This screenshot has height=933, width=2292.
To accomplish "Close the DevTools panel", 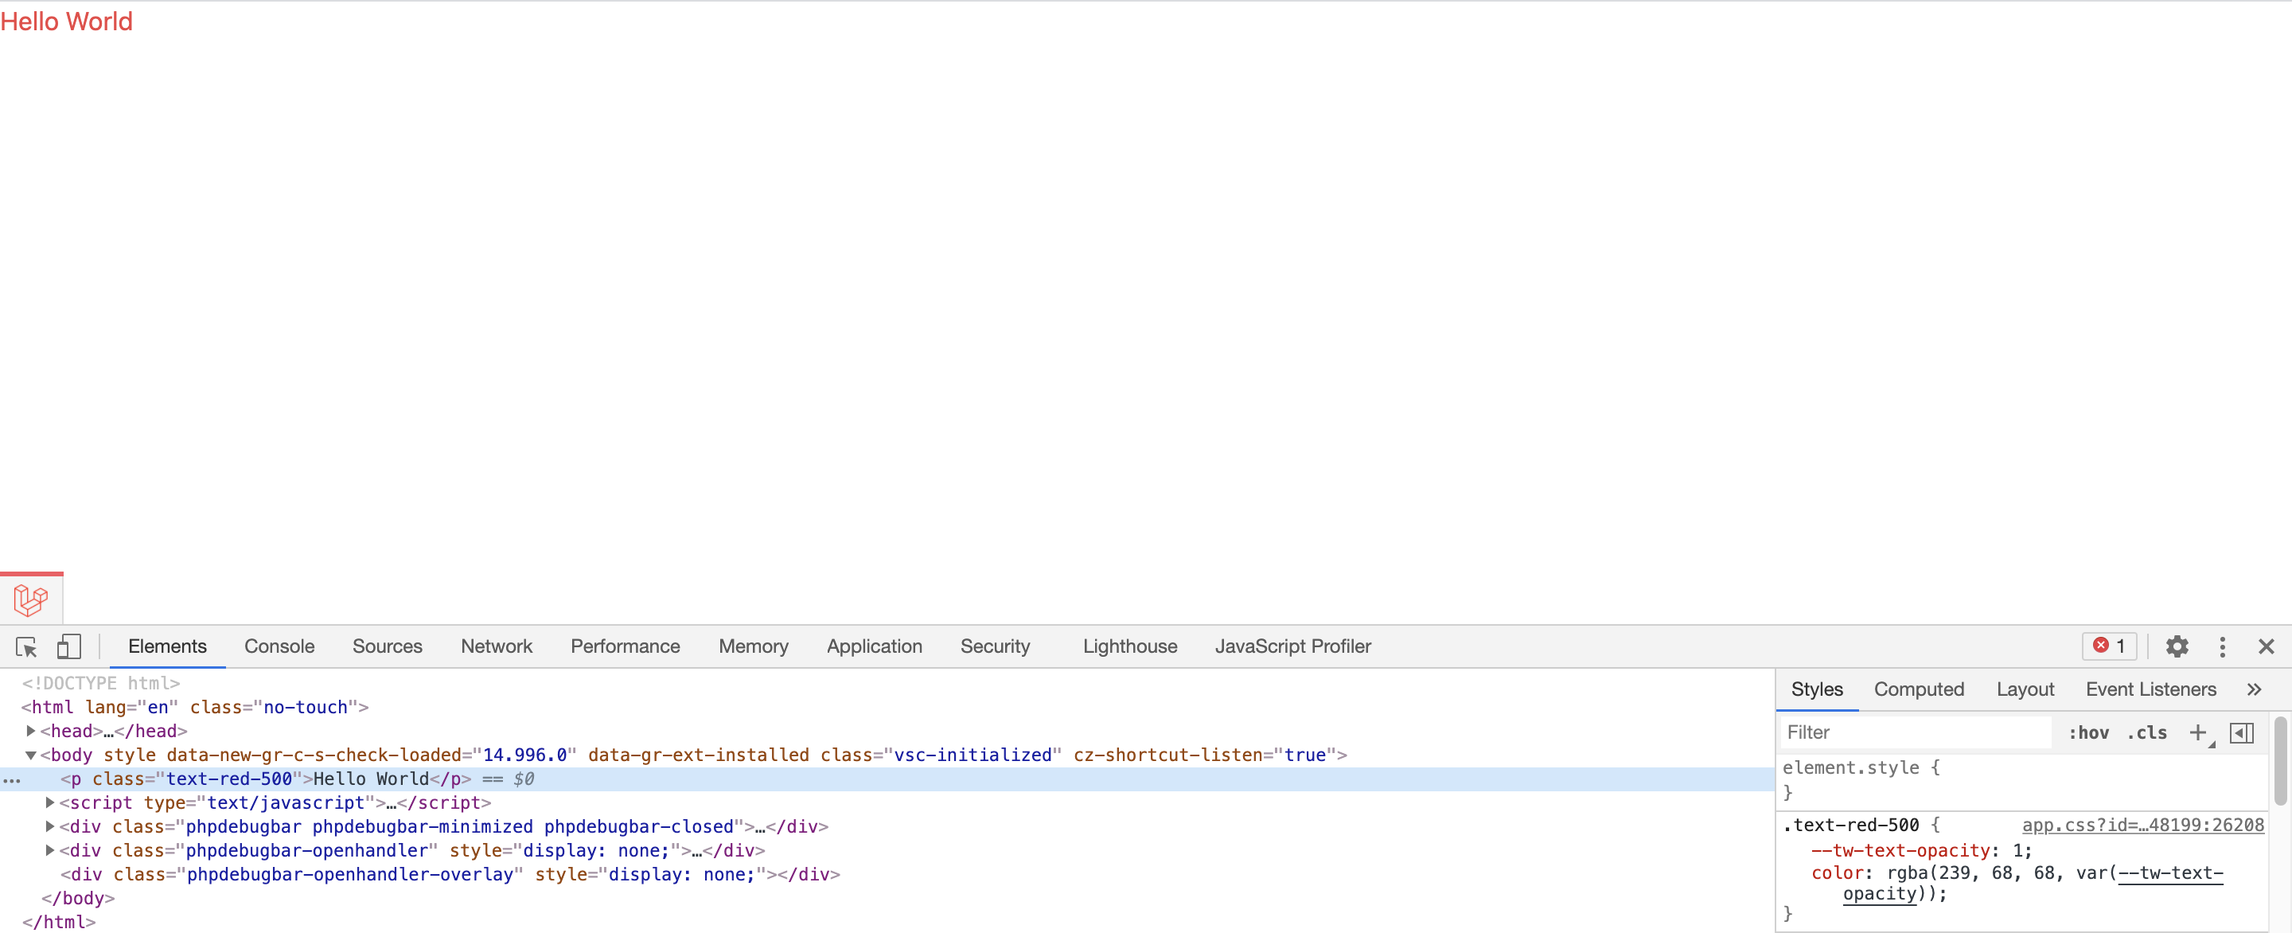I will 2265,646.
